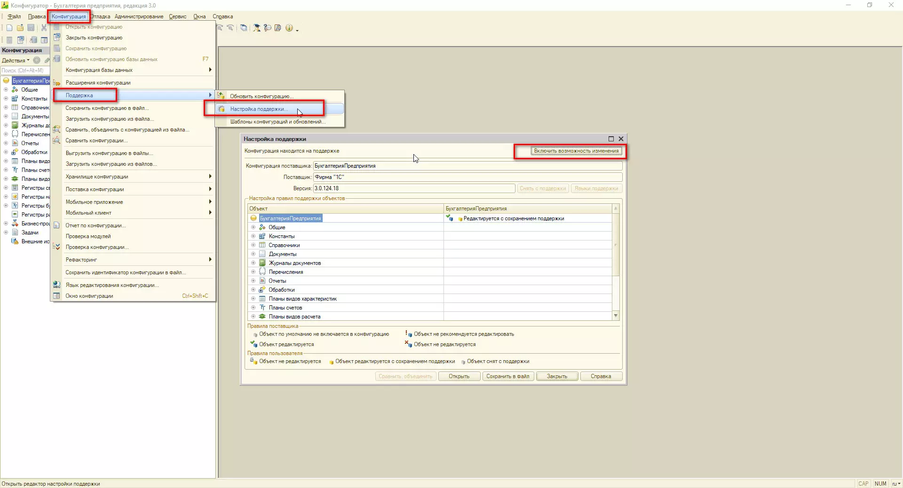
Task: Click the Проверка конфигурации menu icon
Action: tap(57, 247)
